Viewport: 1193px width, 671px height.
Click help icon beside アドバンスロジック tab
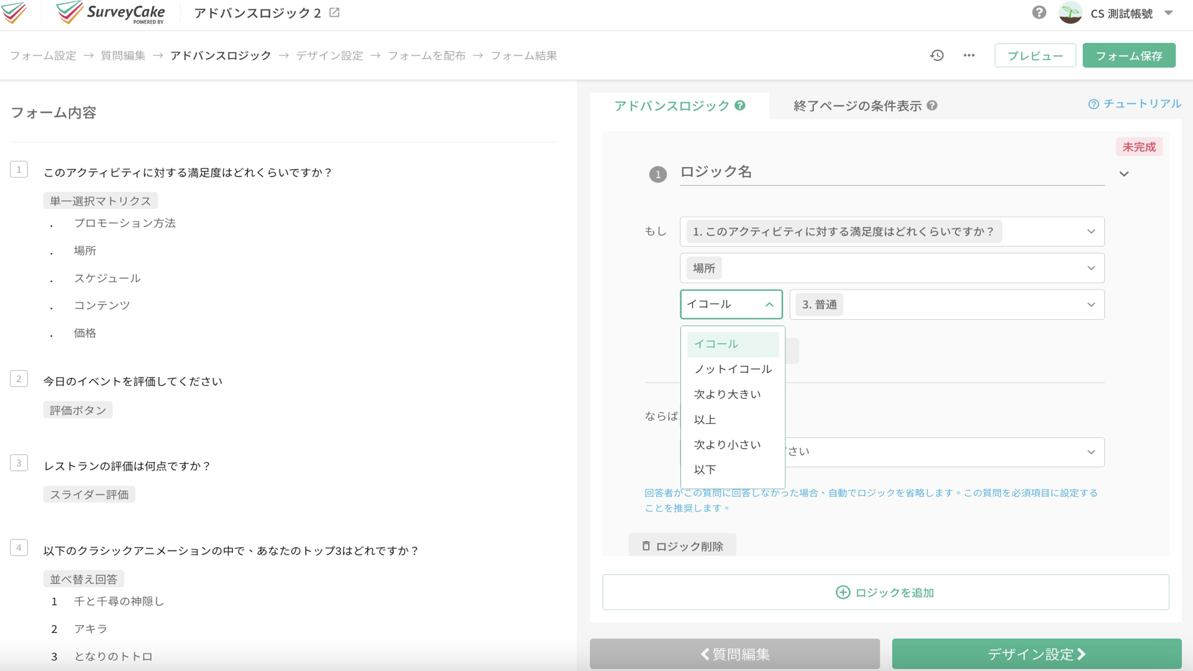point(739,106)
